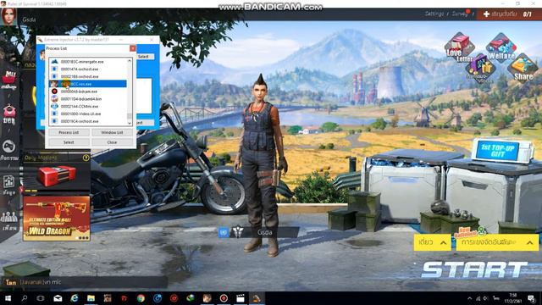Click the red daily mission supply crate
This screenshot has height=305, width=542.
[x=57, y=175]
